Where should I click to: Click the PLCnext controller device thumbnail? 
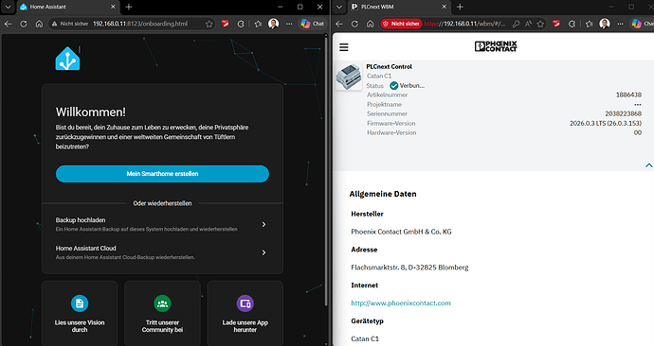(x=349, y=77)
